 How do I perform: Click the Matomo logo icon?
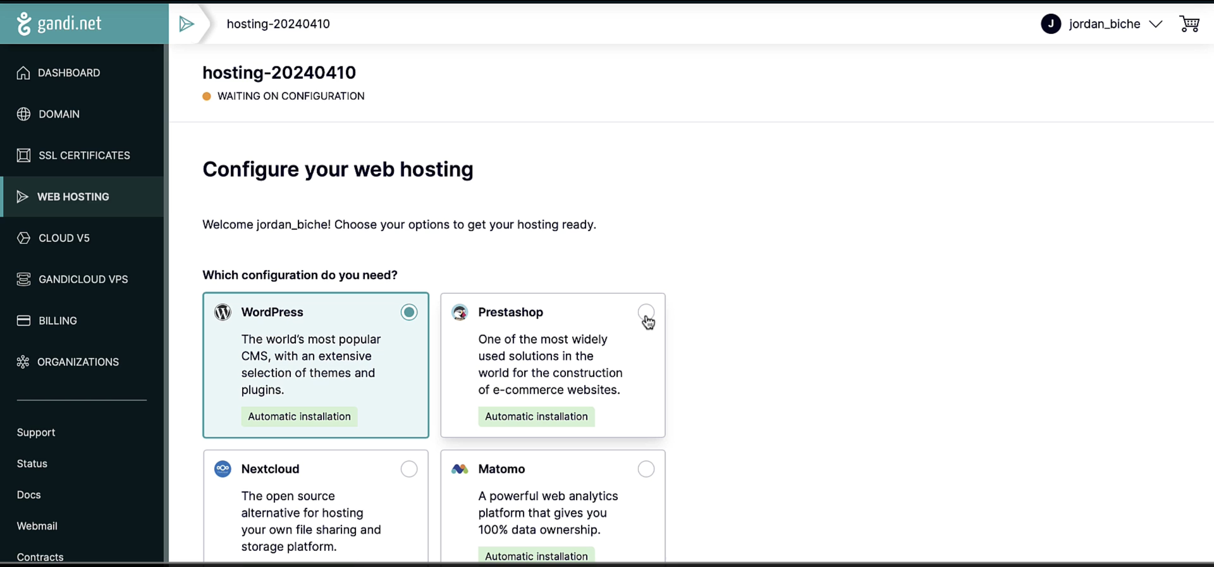[x=459, y=469]
